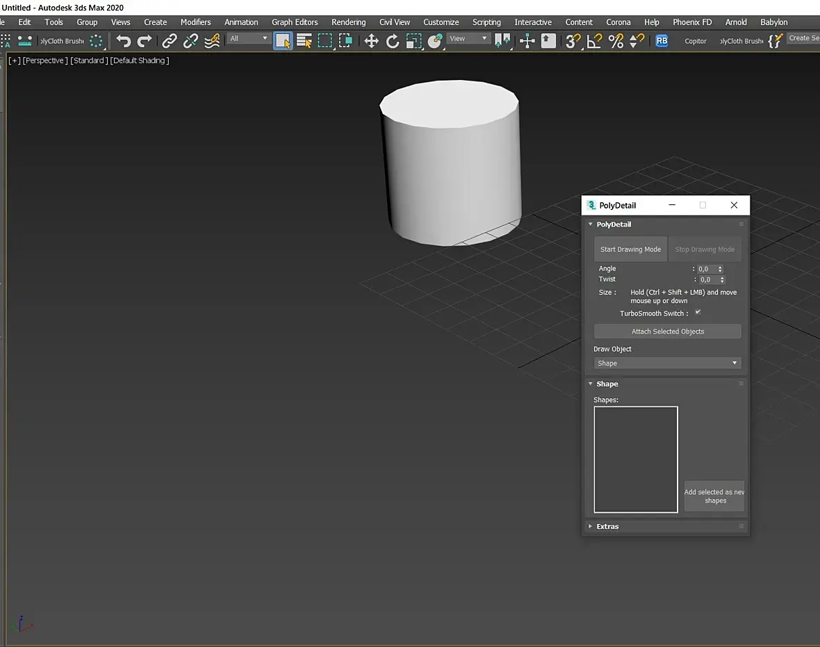
Task: Click Attach Selected Objects button
Action: [x=667, y=331]
